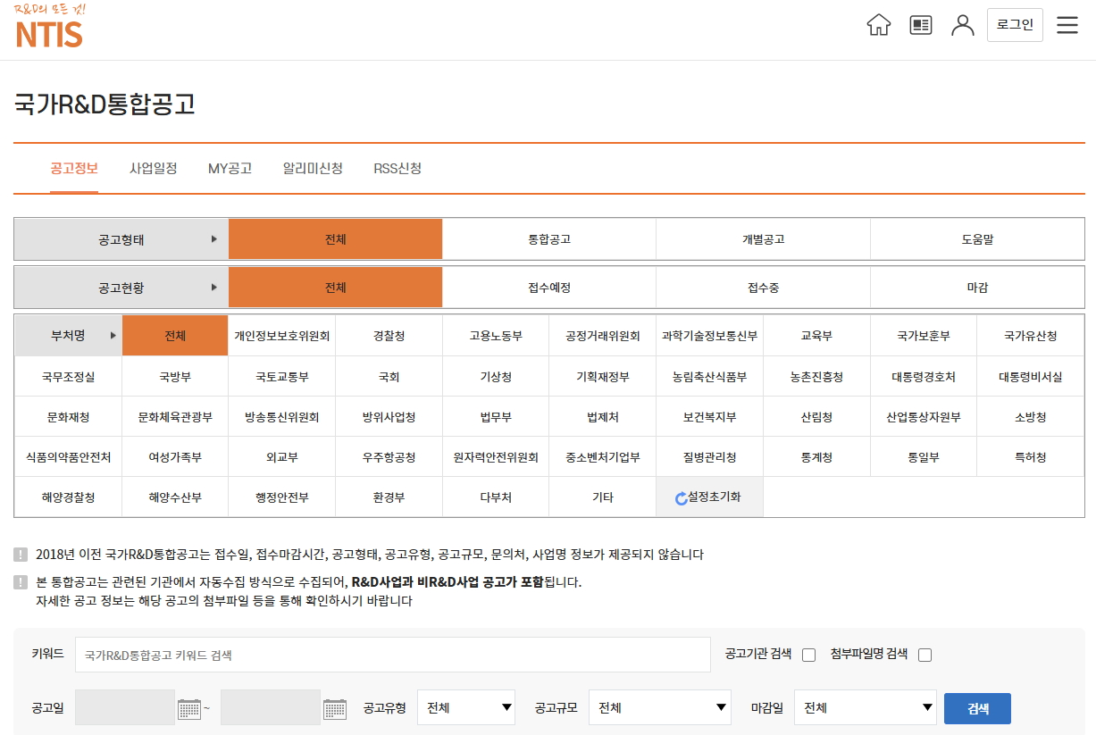The image size is (1096, 735).
Task: Click the user profile icon
Action: pyautogui.click(x=962, y=25)
